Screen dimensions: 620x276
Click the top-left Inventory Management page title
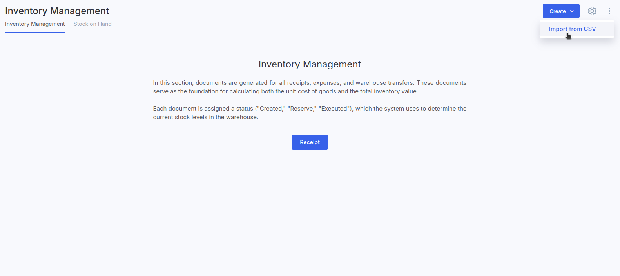point(57,11)
